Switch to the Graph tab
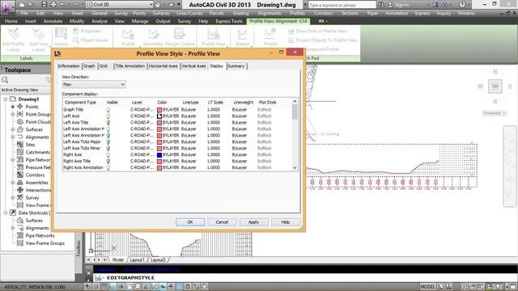 pyautogui.click(x=89, y=66)
